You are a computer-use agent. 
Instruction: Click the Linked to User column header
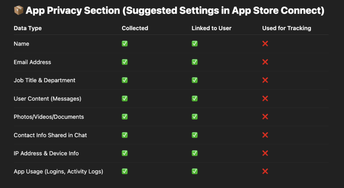click(212, 28)
